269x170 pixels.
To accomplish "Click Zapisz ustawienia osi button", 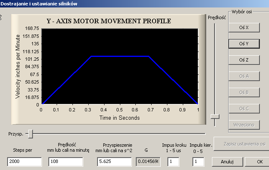I will click(242, 144).
